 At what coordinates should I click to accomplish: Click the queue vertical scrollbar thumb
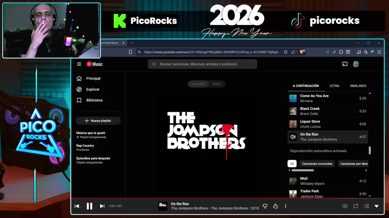pos(370,150)
